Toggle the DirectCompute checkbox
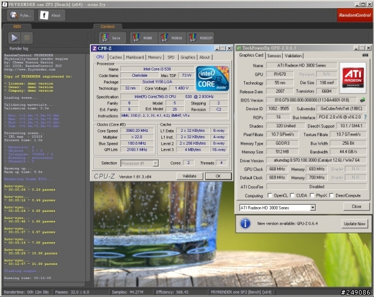The height and width of the screenshot is (297, 374). click(x=331, y=195)
